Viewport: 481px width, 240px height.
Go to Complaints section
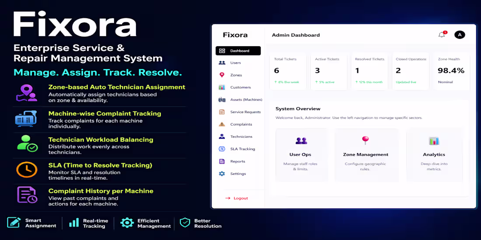pyautogui.click(x=241, y=124)
